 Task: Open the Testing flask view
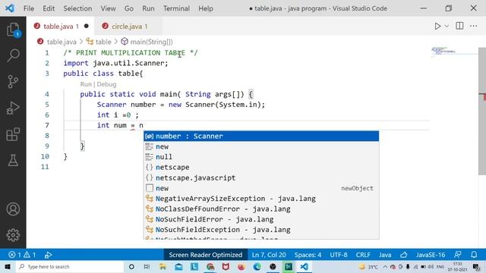[13, 160]
